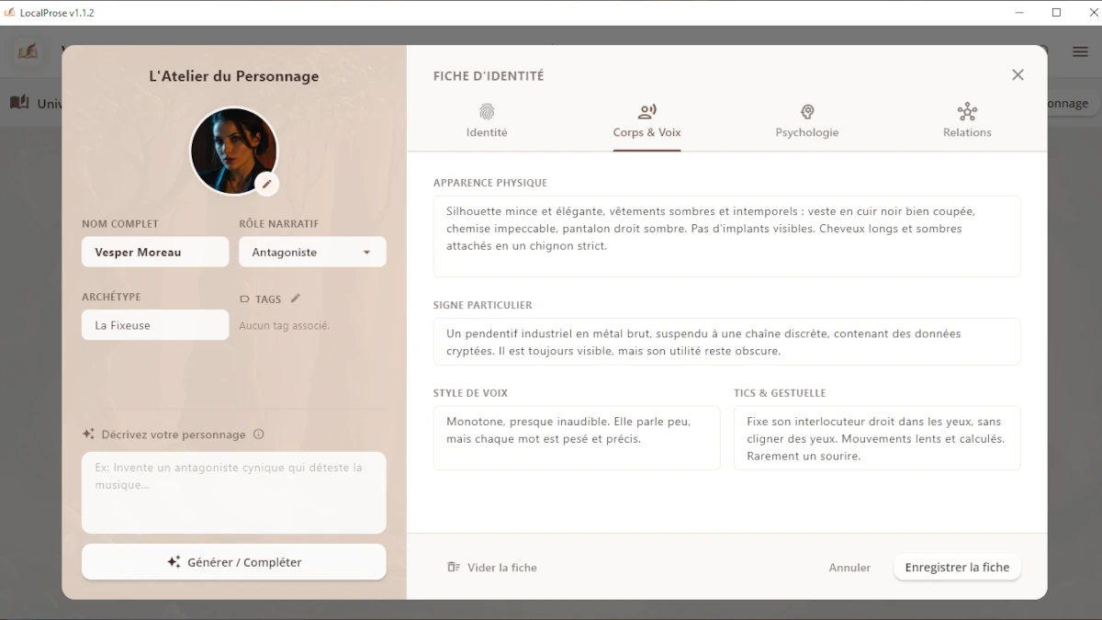Open the hamburger menu at top right

[1080, 51]
